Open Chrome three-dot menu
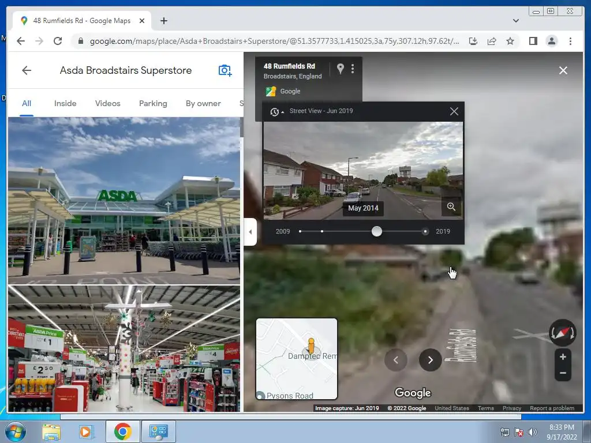591x443 pixels. pos(570,41)
